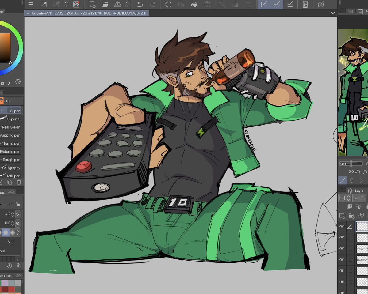Click the red swatch in the color history
The height and width of the screenshot is (294, 368).
(12, 289)
